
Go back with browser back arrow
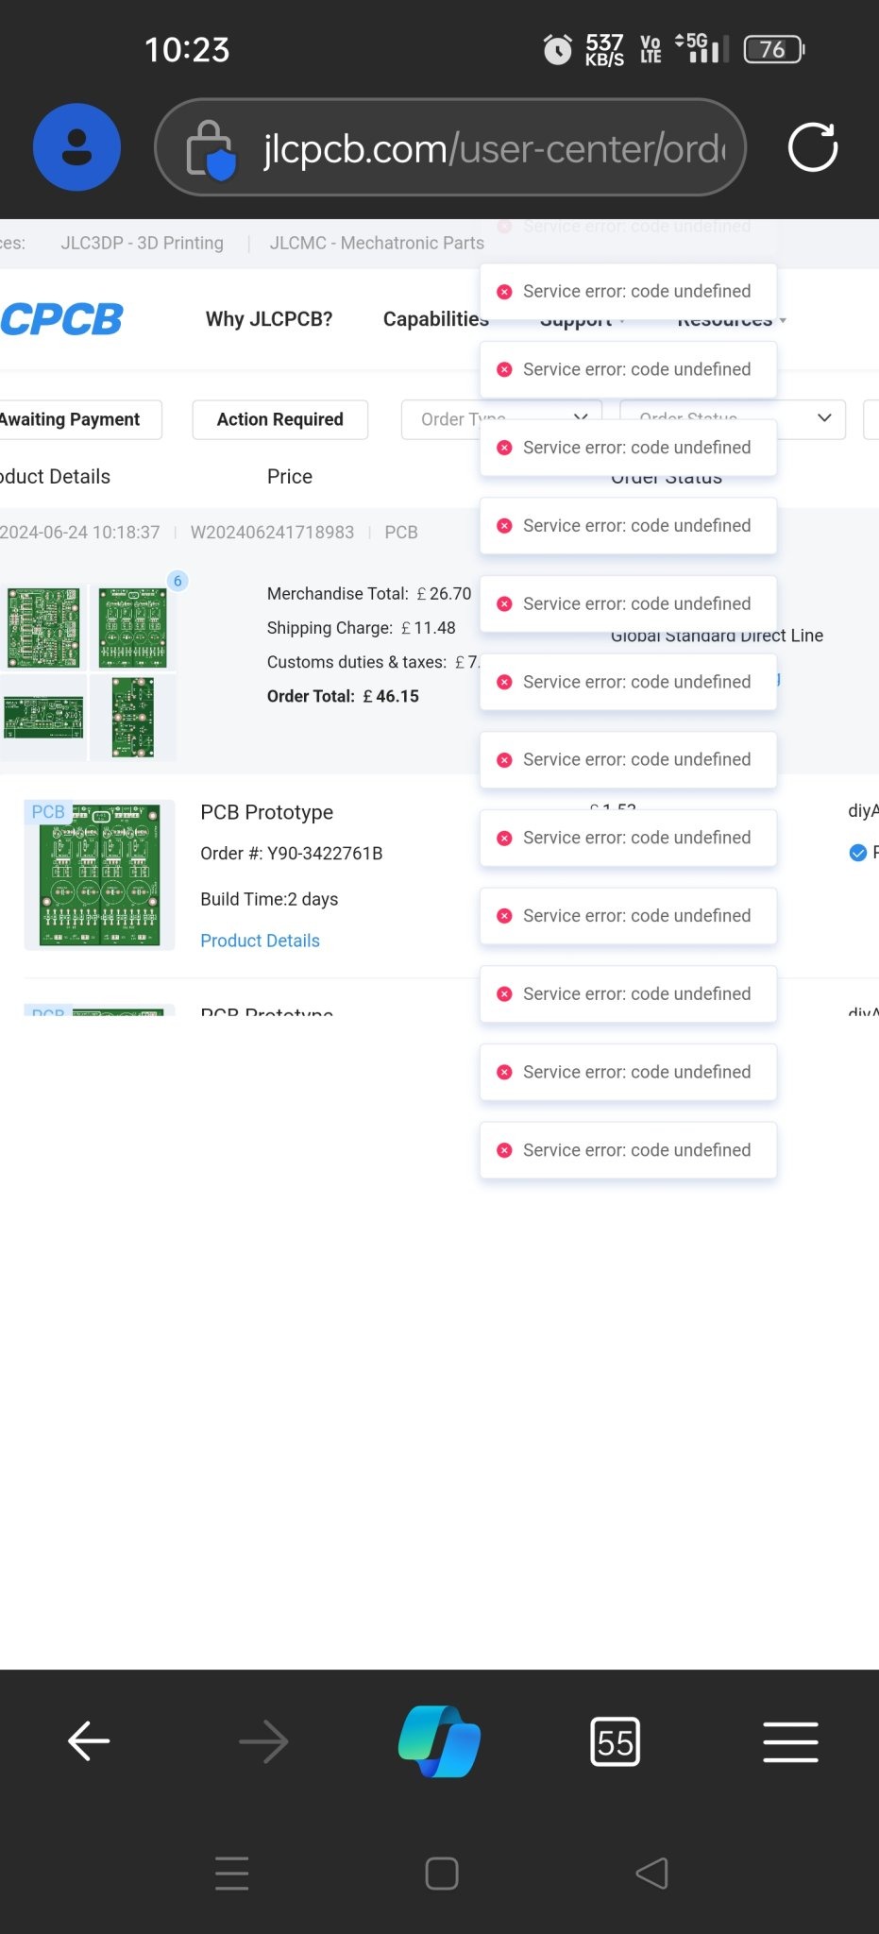[89, 1741]
